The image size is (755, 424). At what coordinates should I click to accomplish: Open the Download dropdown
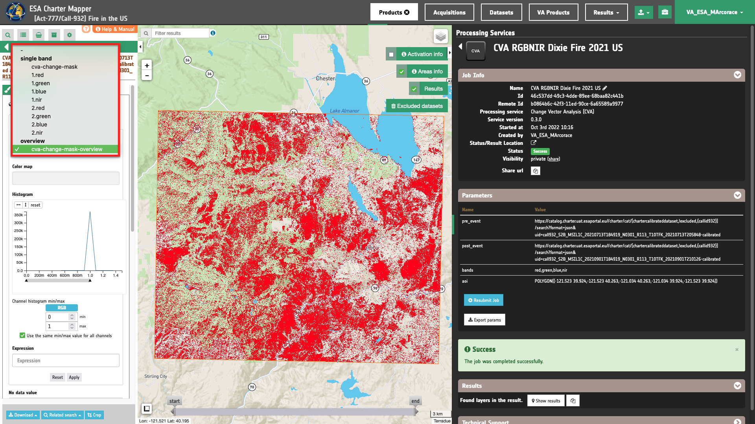point(23,415)
